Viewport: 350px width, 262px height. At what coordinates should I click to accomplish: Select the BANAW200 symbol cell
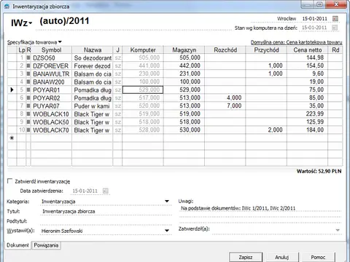51,82
